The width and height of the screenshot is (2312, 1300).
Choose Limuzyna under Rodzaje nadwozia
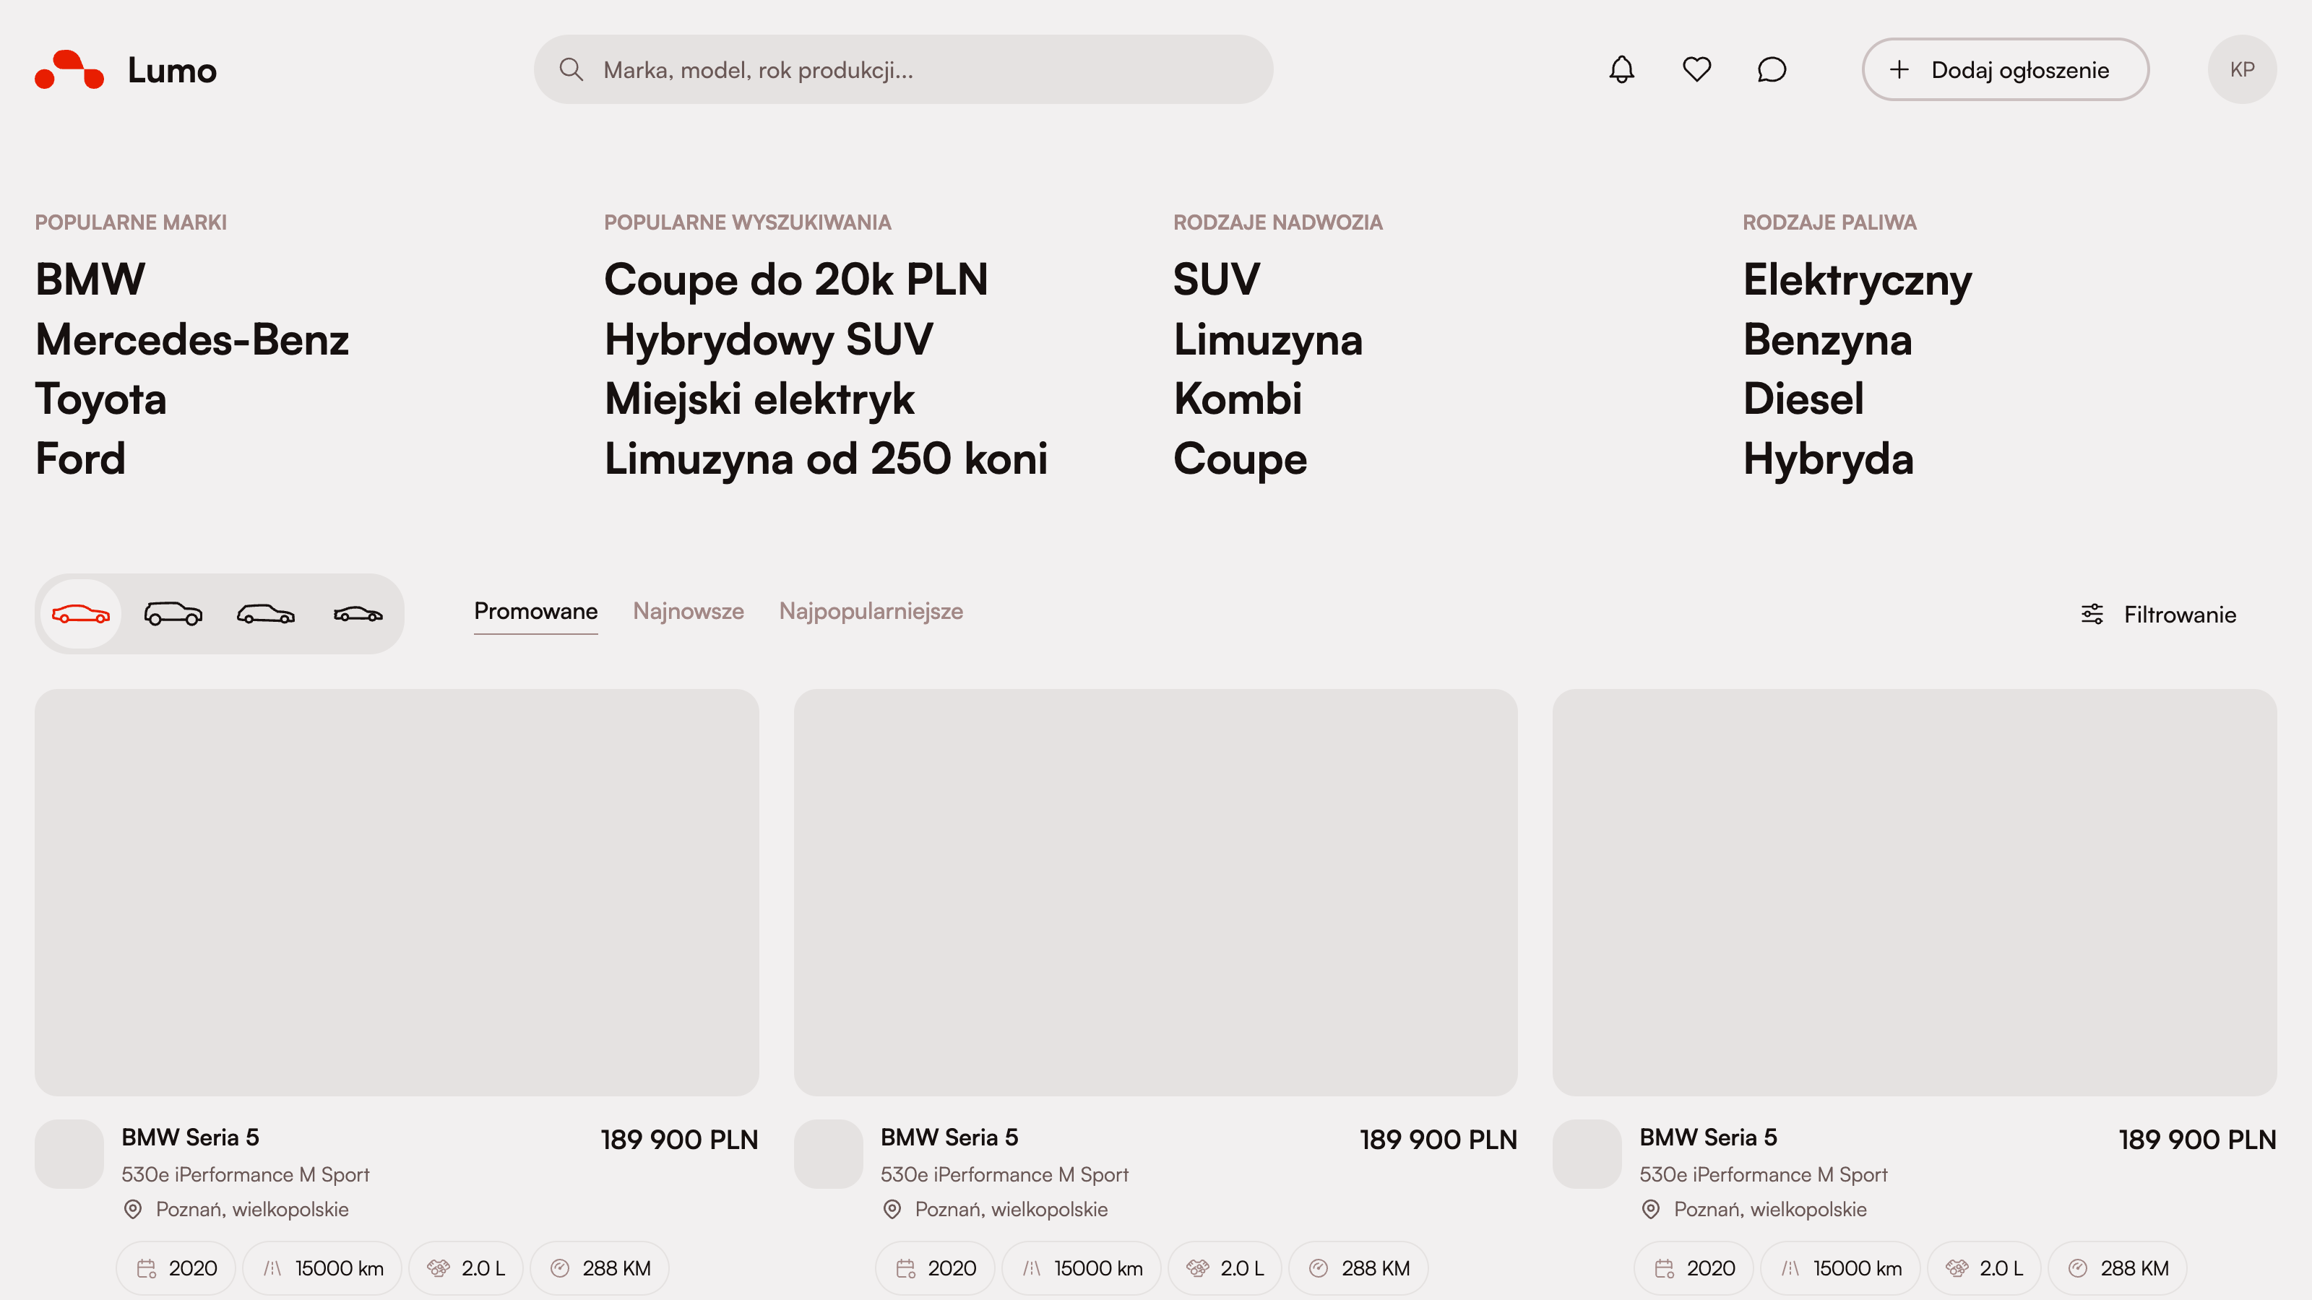pyautogui.click(x=1267, y=339)
